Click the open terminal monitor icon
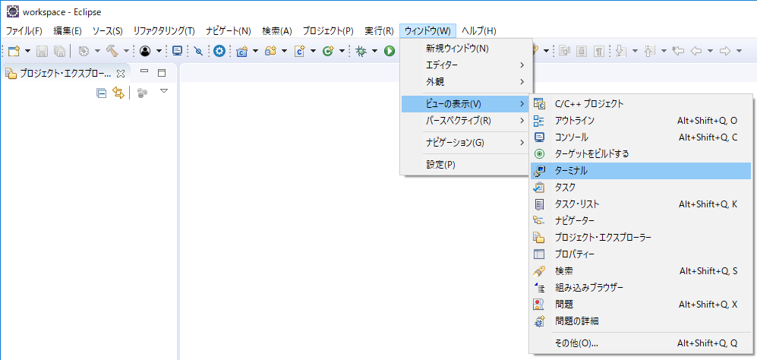757x360 pixels. coord(177,50)
